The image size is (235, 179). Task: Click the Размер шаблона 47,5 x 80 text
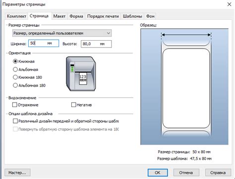coord(184,159)
